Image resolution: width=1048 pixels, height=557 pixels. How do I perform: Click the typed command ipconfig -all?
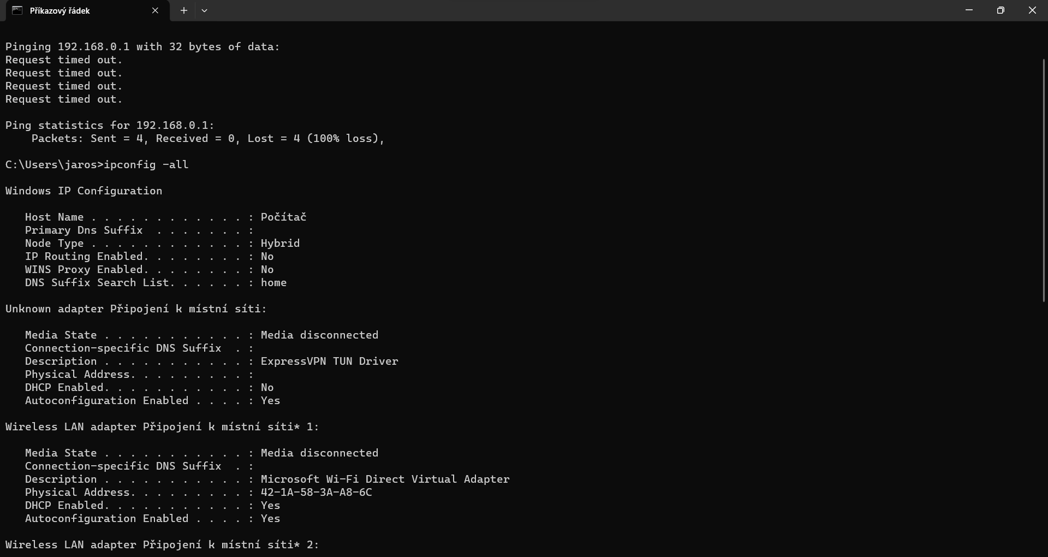146,165
